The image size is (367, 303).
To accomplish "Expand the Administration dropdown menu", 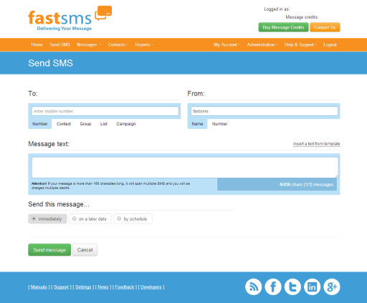I will (x=262, y=44).
